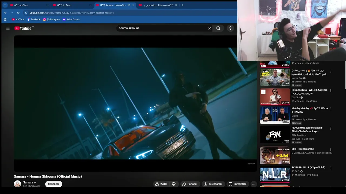Open the YouTube hamburger guide menu
Image resolution: width=346 pixels, height=194 pixels.
point(8,28)
